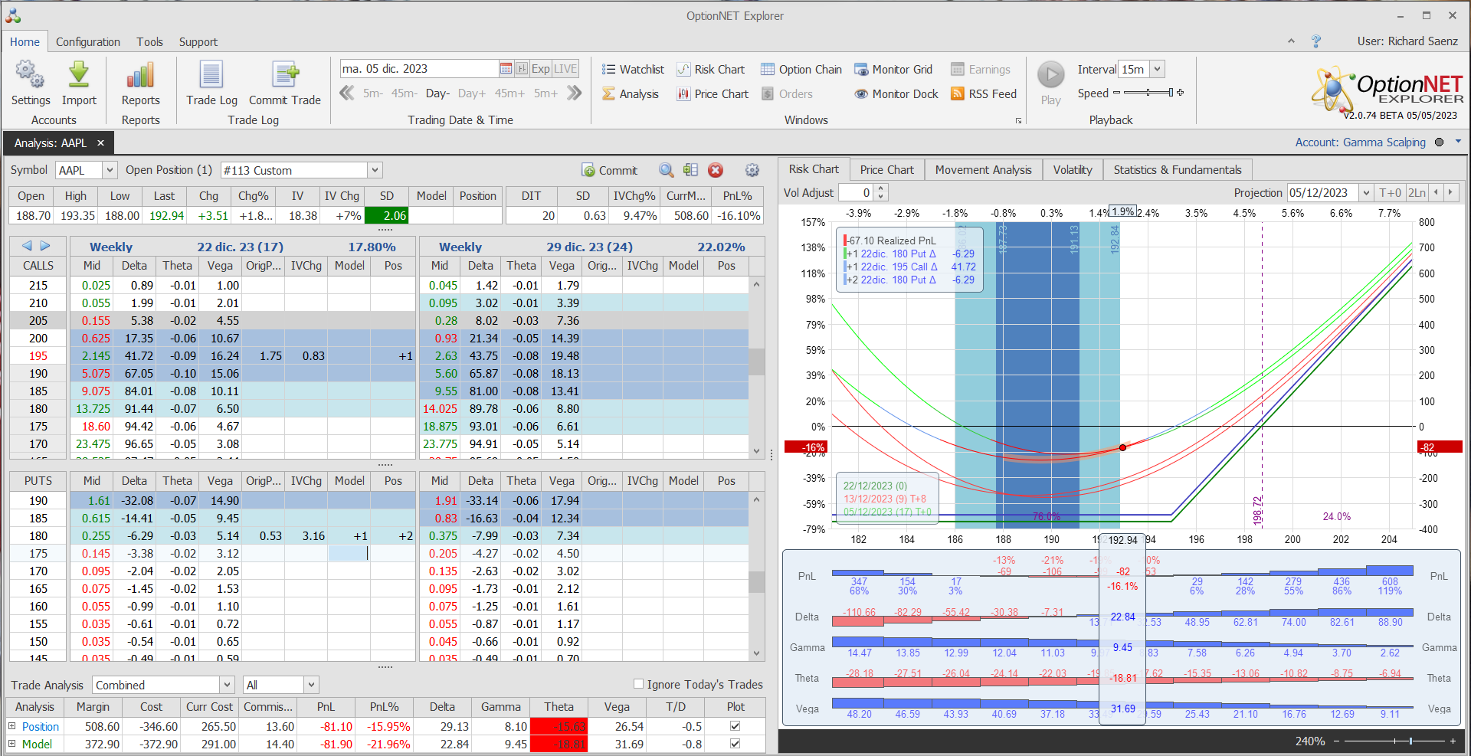Open the Tools ribbon tab
1471x756 pixels.
[149, 42]
